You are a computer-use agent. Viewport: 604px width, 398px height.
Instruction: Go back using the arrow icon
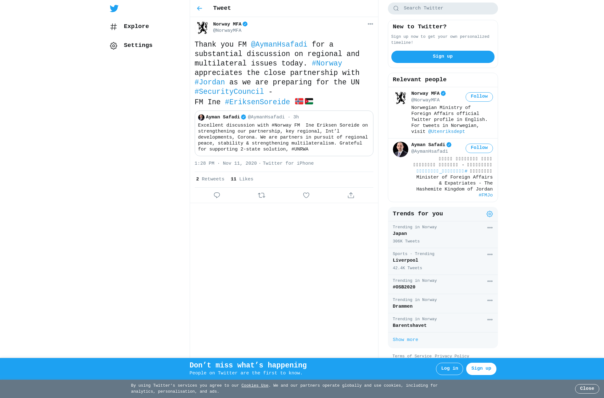pos(199,9)
